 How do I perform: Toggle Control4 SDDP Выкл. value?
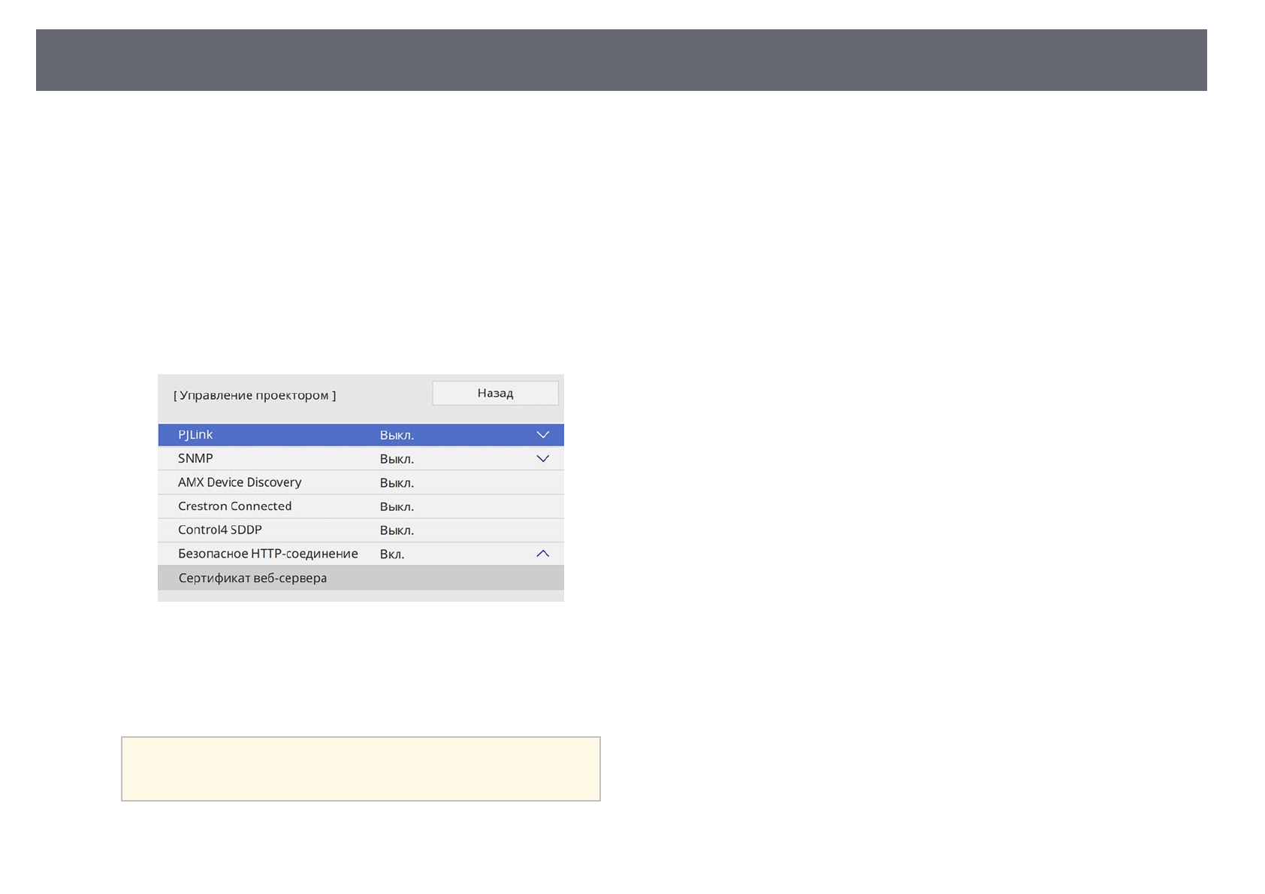pos(397,530)
